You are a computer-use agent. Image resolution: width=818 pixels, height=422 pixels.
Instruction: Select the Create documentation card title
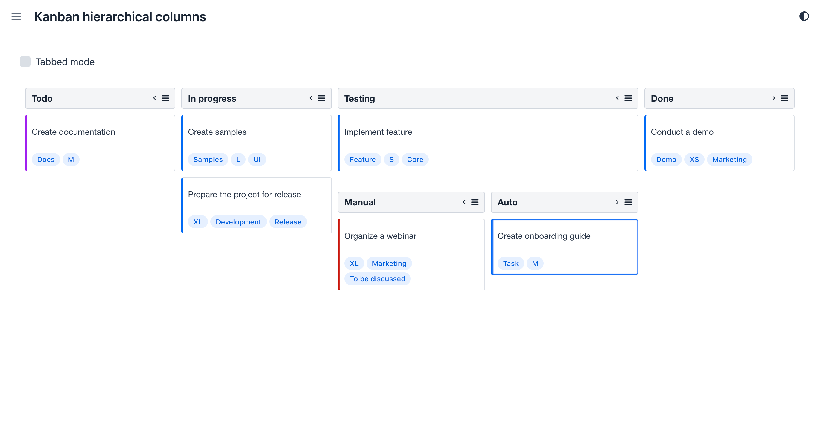pos(73,132)
